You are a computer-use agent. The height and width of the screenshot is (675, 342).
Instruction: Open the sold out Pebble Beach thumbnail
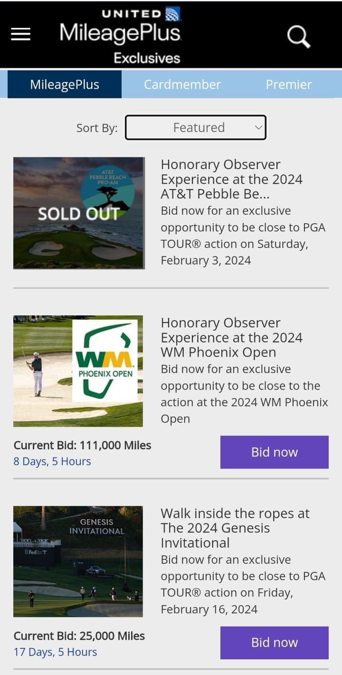coord(78,213)
